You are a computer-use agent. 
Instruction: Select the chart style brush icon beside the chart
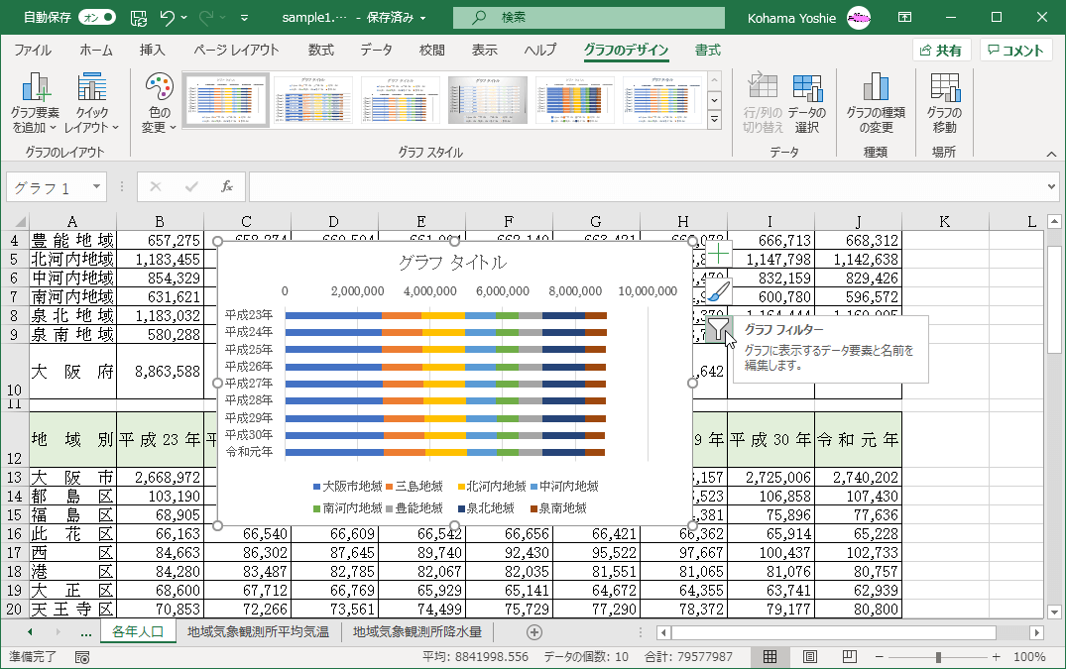coord(718,291)
